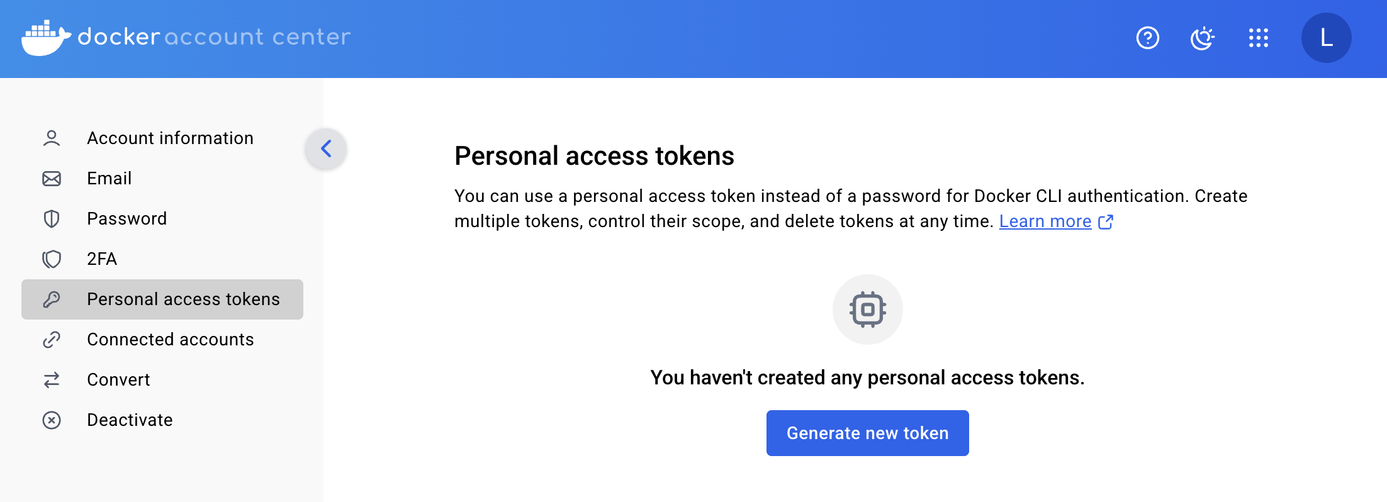Viewport: 1387px width, 502px height.
Task: Click the Connected accounts chain-link icon
Action: (52, 340)
